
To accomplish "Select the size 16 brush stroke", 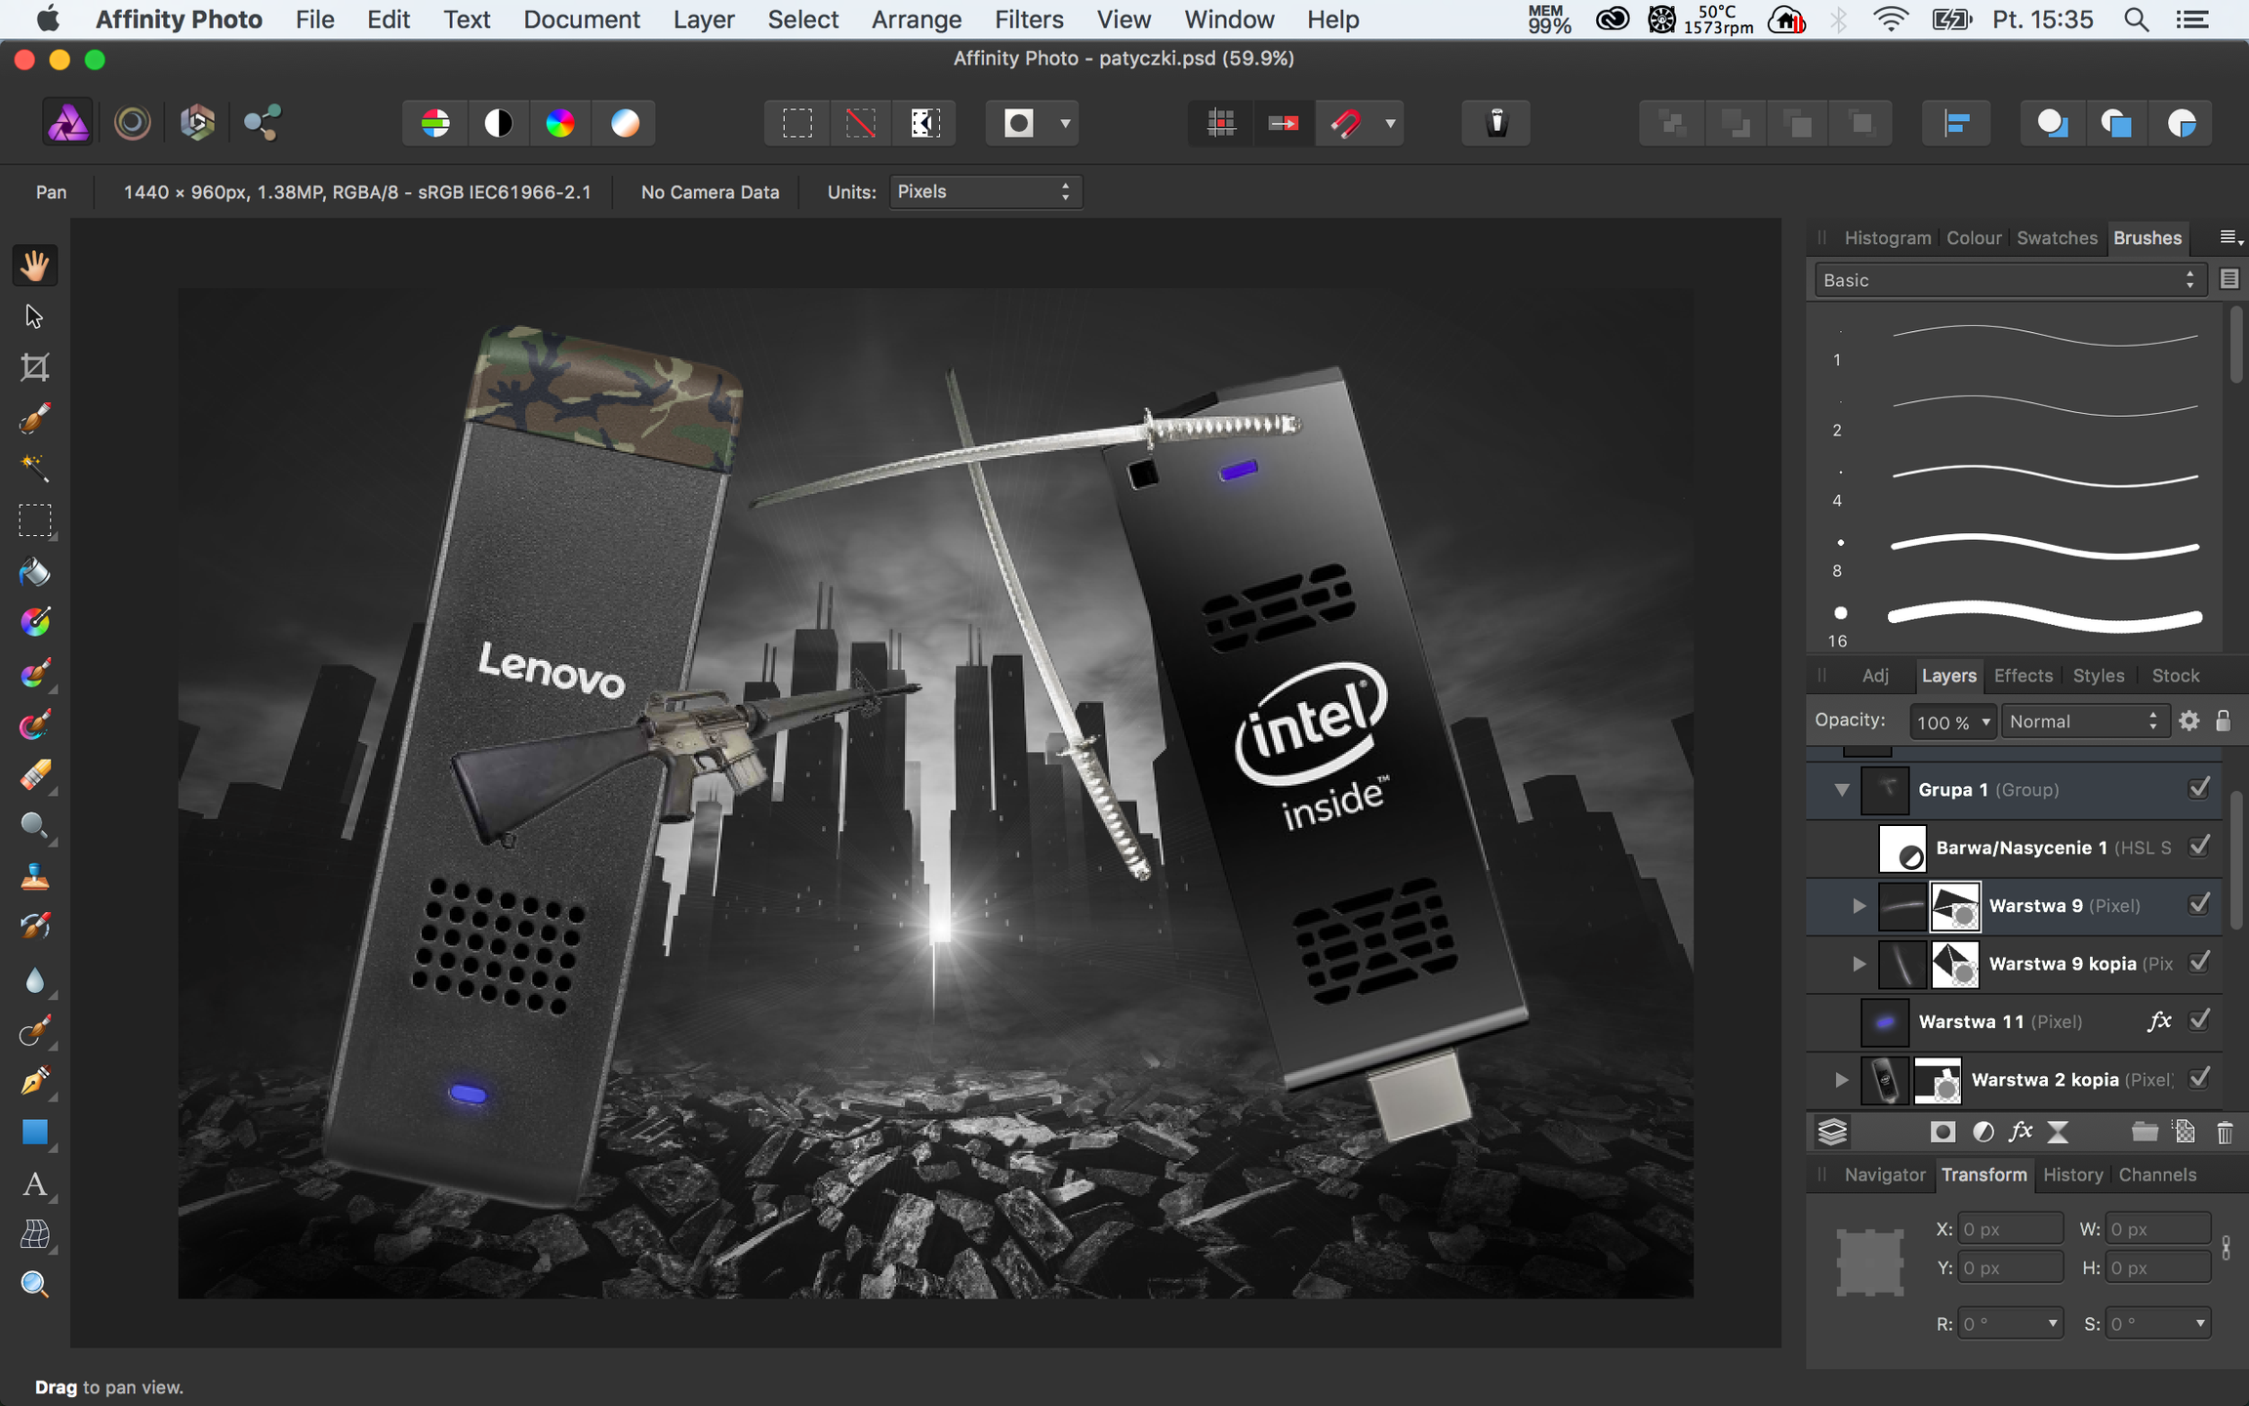I will point(2016,617).
